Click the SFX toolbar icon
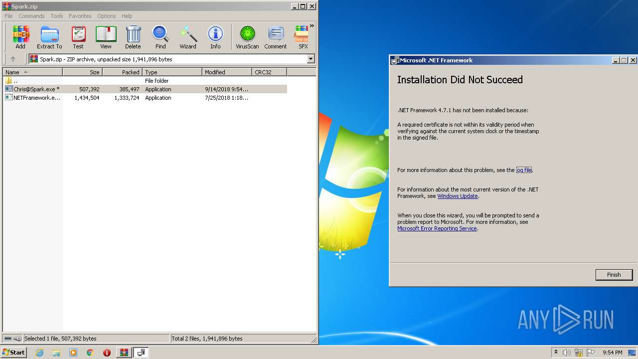Screen dimensions: 638x359 click(x=303, y=37)
